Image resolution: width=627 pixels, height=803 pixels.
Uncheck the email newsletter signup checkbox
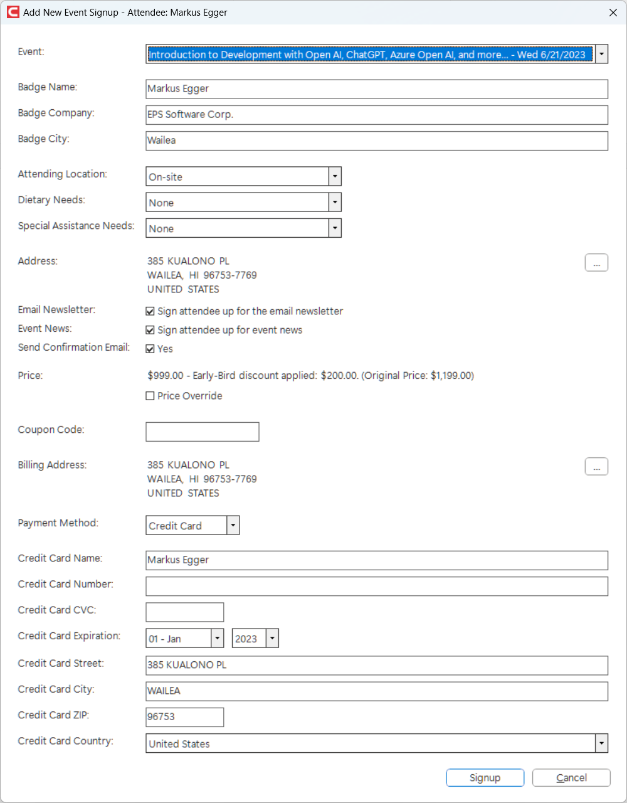point(150,311)
